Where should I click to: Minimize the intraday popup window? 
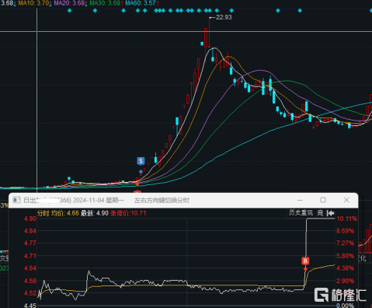click(x=300, y=200)
